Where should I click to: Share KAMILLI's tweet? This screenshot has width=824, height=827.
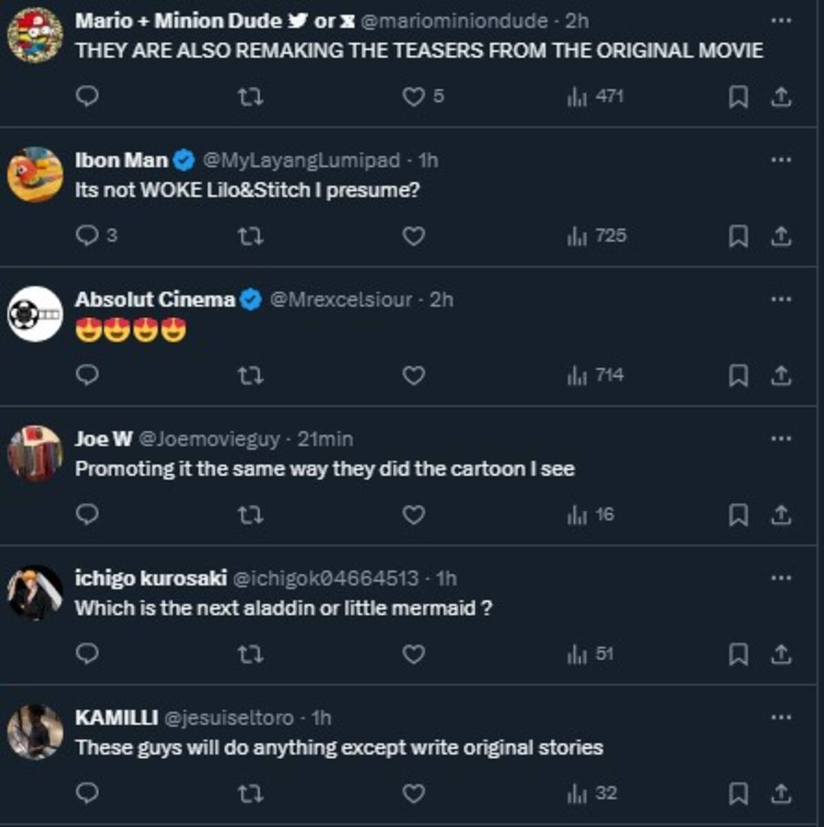(781, 794)
